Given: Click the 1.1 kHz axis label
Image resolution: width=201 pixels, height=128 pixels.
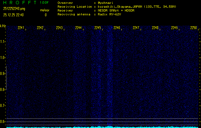Looking at the screenshot, I should [x=2, y=42].
